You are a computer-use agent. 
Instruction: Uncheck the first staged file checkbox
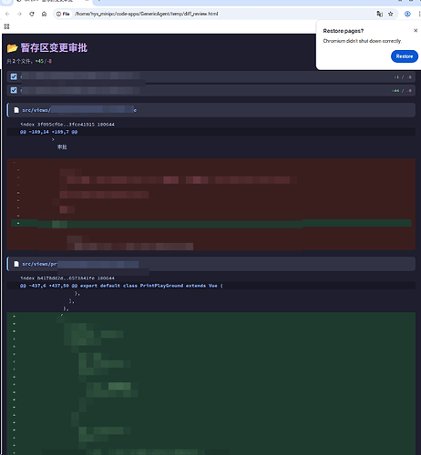click(14, 76)
